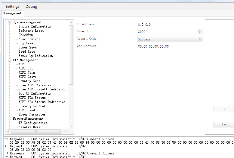Select System Information in tree
234x158 pixels.
tap(35, 26)
